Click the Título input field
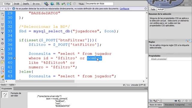This screenshot has height=108, width=192. point(99,4)
